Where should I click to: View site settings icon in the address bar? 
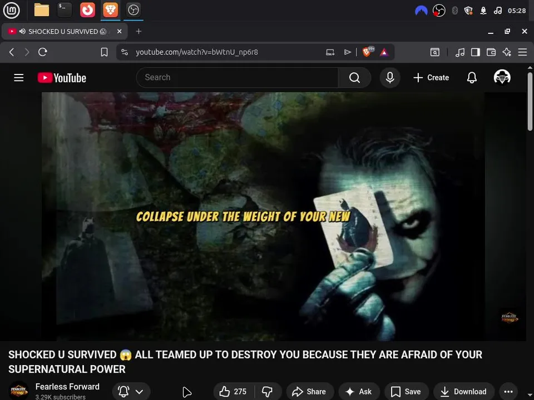point(125,52)
